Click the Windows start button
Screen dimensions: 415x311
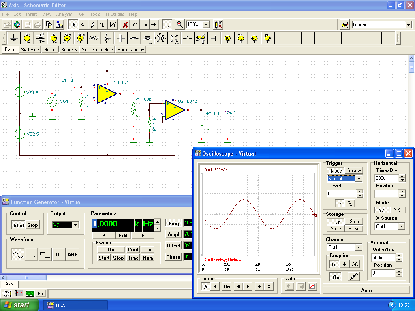point(19,305)
